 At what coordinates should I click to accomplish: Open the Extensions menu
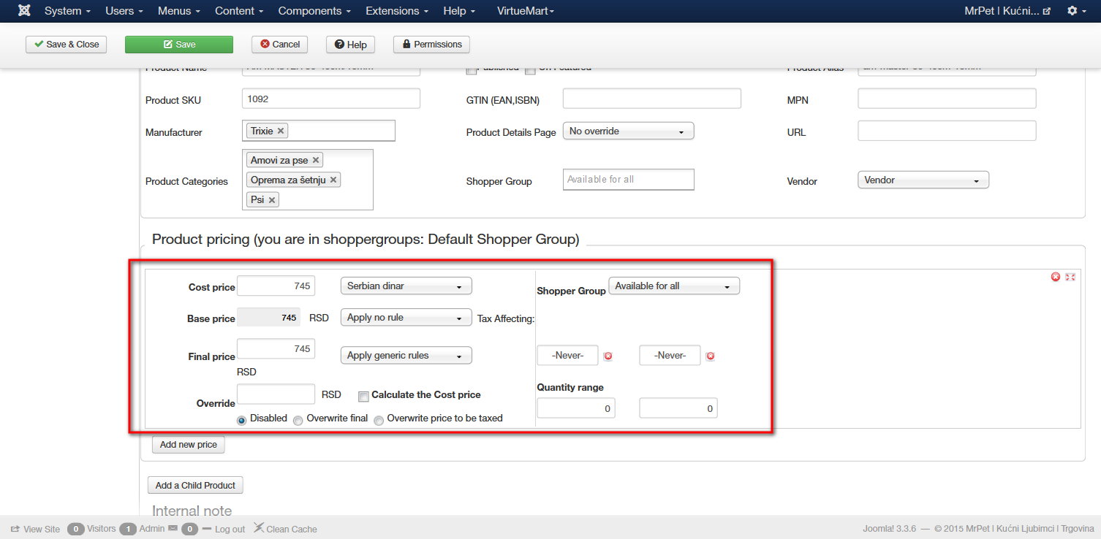tap(398, 11)
